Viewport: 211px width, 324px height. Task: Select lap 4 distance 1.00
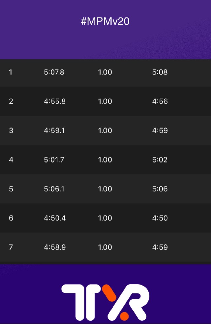[x=105, y=160]
